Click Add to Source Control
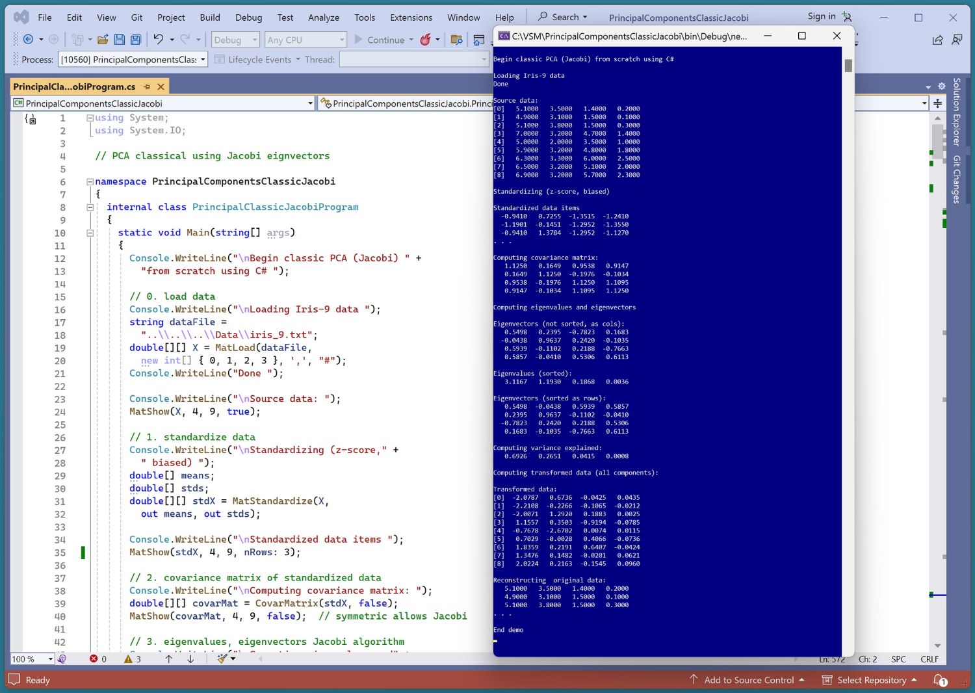Screen dimensions: 975x693 pyautogui.click(x=749, y=680)
